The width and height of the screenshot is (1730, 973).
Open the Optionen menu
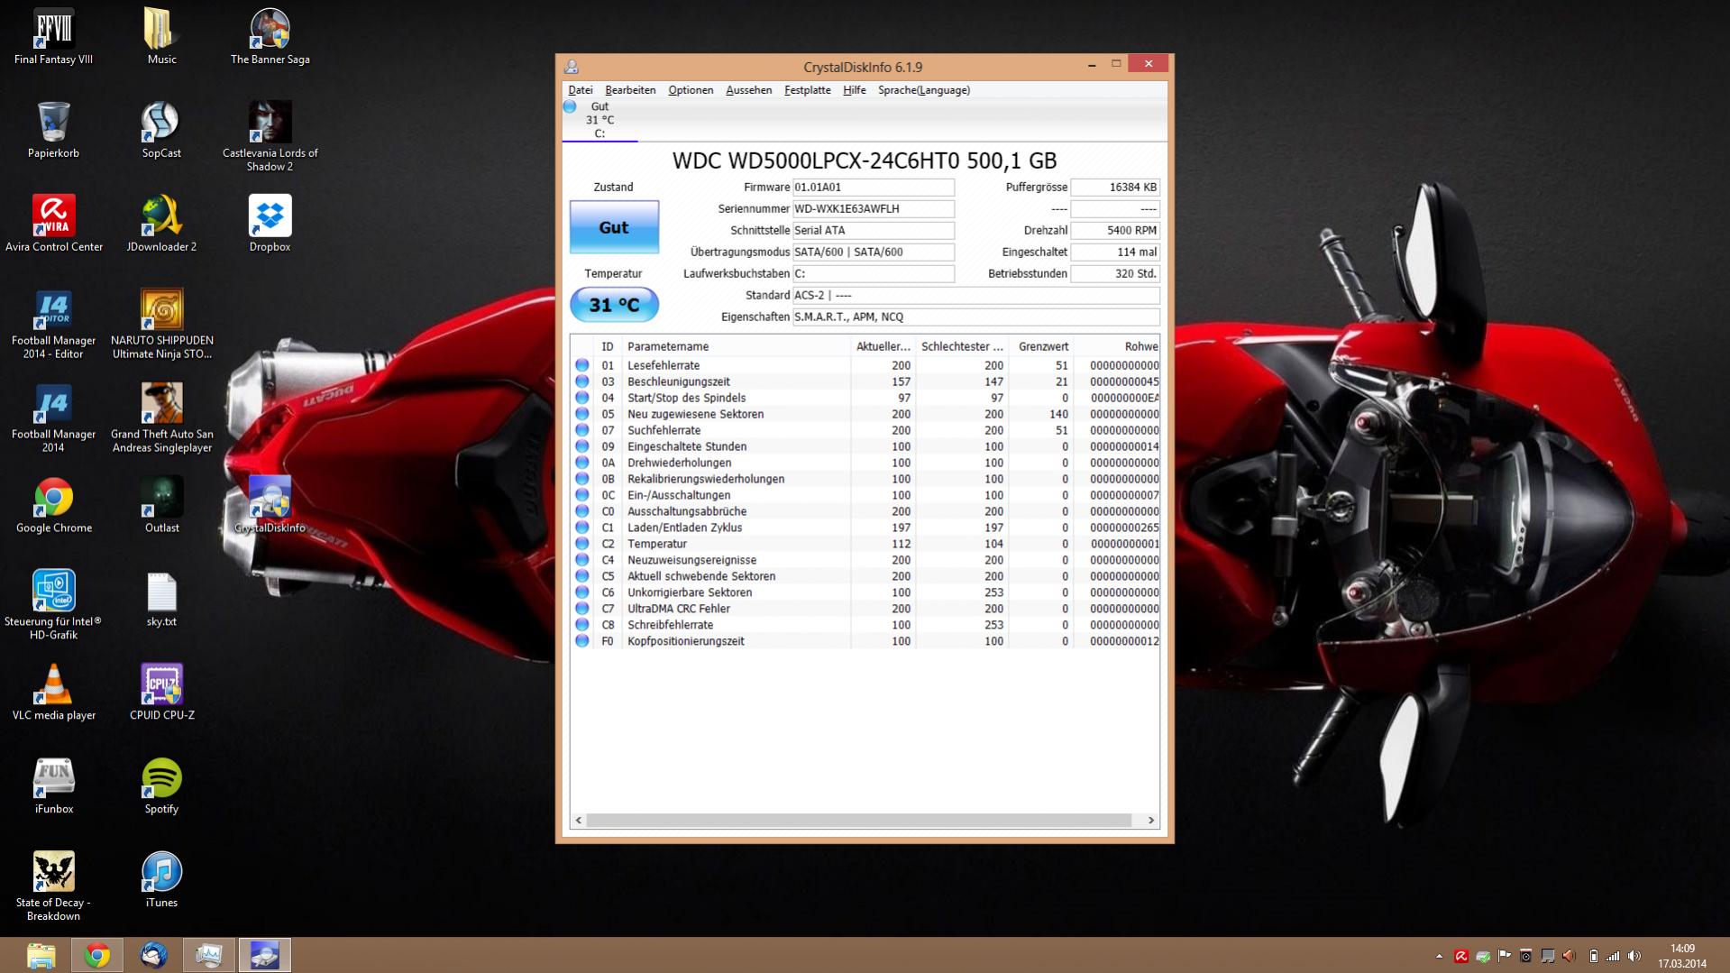[691, 90]
